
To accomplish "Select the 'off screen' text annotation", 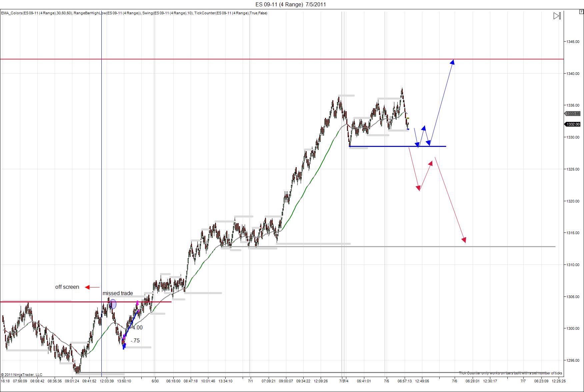I will [67, 287].
